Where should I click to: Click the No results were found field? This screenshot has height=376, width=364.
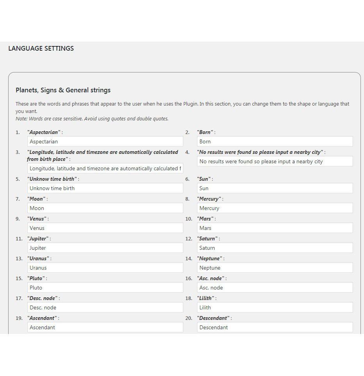point(275,161)
